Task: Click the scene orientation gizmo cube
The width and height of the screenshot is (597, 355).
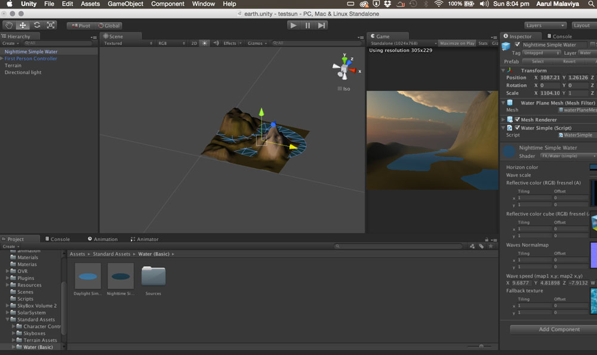Action: pyautogui.click(x=343, y=69)
